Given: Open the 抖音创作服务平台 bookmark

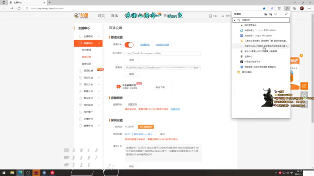Looking at the screenshot, I should [261, 62].
